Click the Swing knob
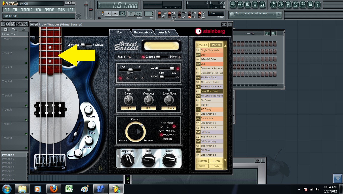343x194 pixels. coord(129,100)
